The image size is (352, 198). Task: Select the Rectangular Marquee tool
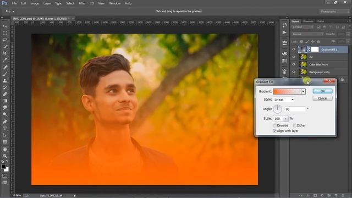click(5, 33)
